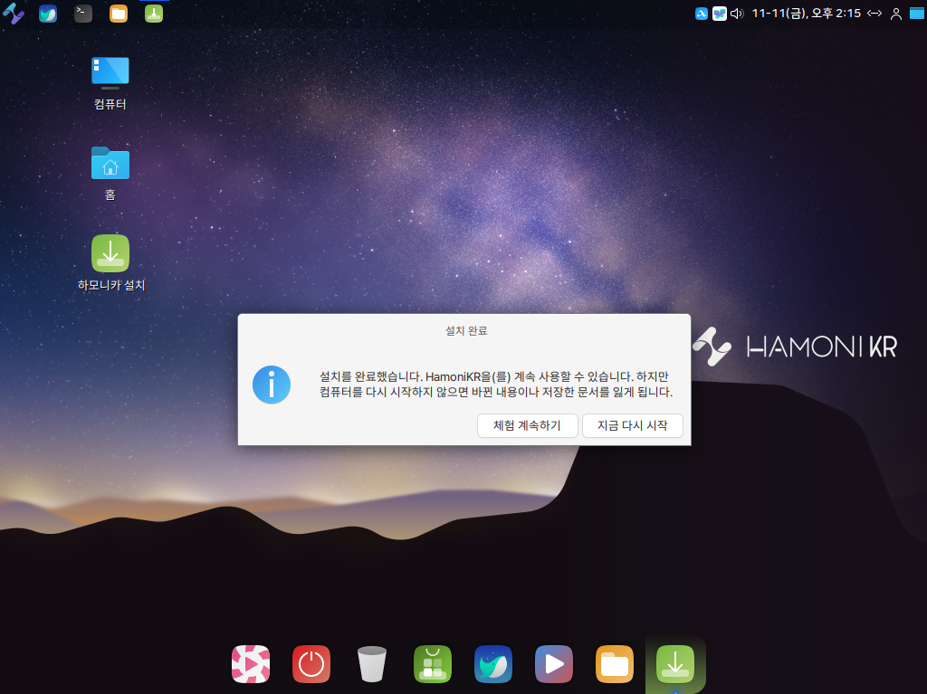Click the 지금 다시 시작 button
The image size is (927, 694).
632,425
